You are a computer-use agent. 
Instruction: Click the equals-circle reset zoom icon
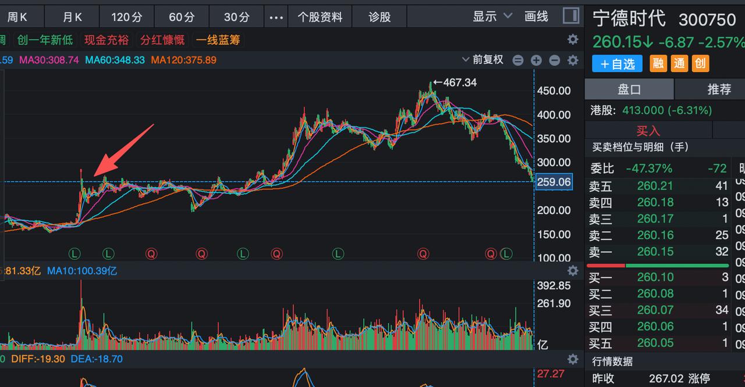pyautogui.click(x=518, y=60)
